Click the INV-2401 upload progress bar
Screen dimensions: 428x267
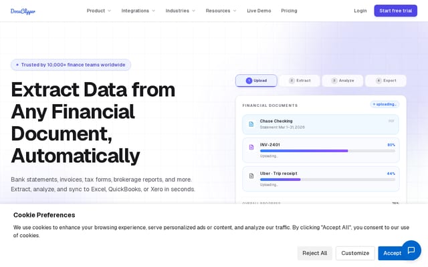point(328,151)
